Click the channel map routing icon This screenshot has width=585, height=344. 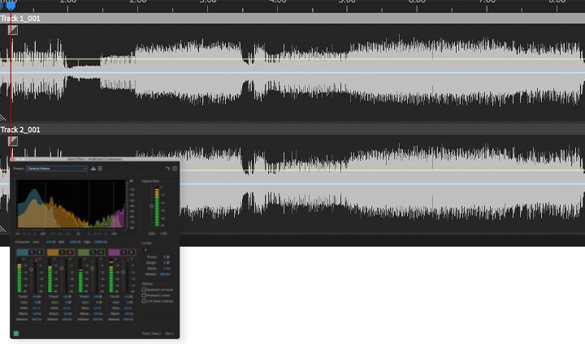tap(168, 169)
